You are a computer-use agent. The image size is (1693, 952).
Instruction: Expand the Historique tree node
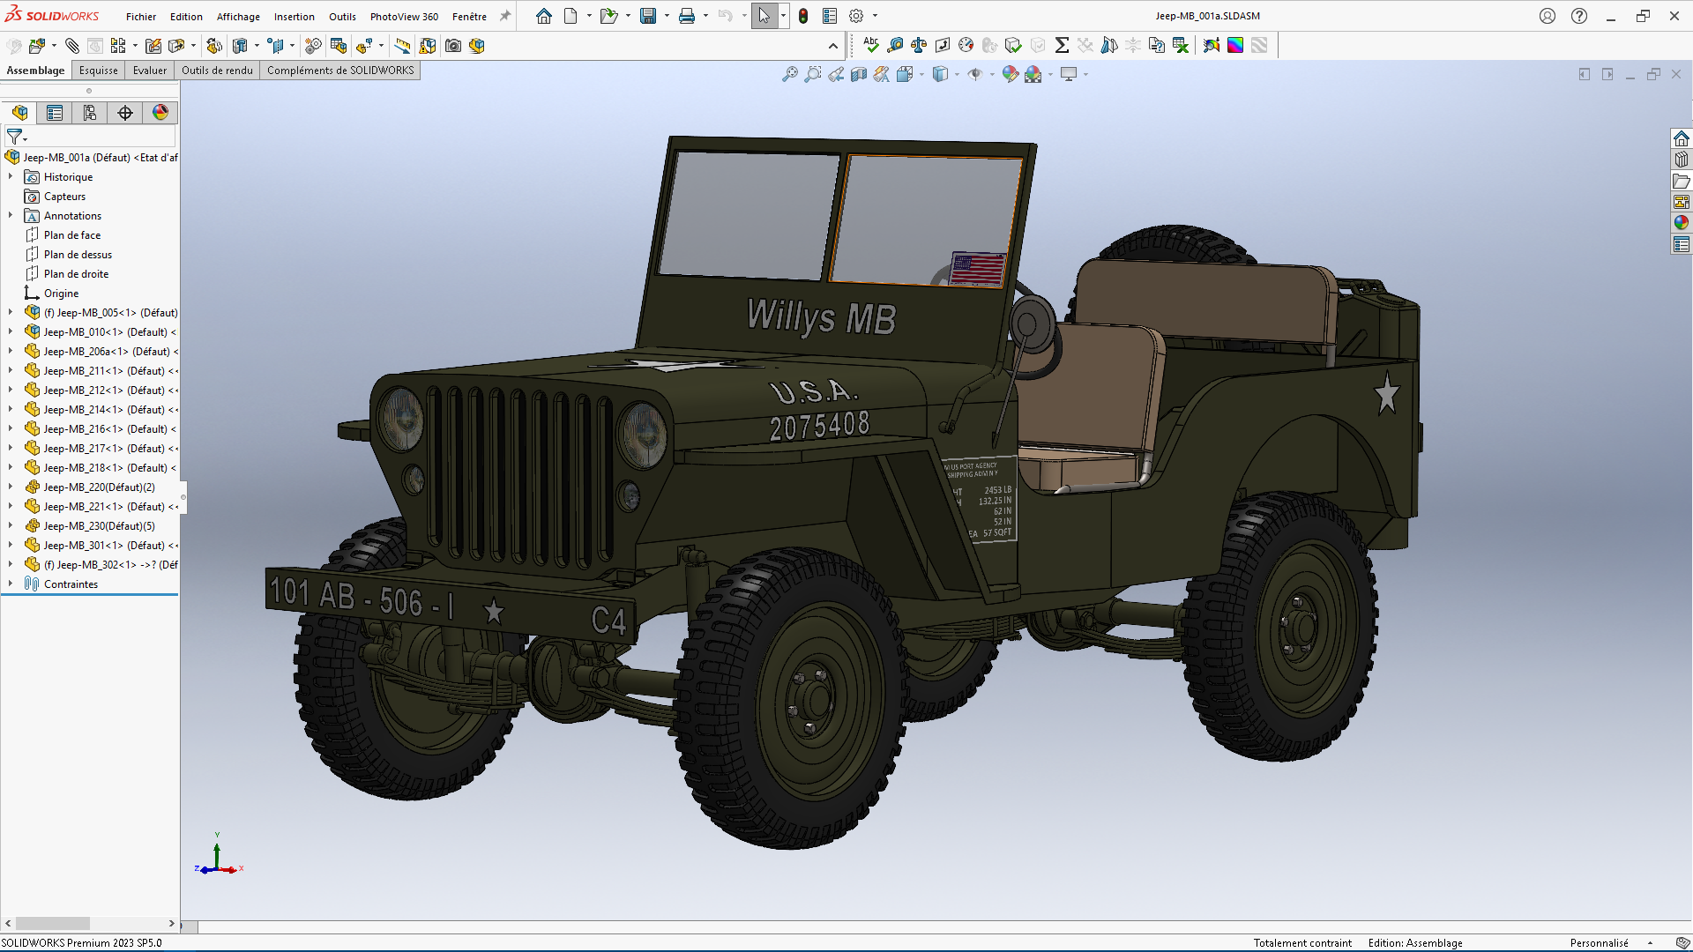pyautogui.click(x=11, y=177)
